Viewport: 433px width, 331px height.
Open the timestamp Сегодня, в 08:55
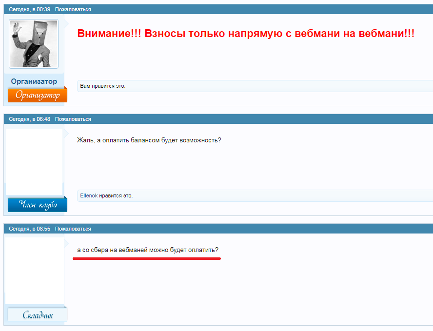click(29, 229)
